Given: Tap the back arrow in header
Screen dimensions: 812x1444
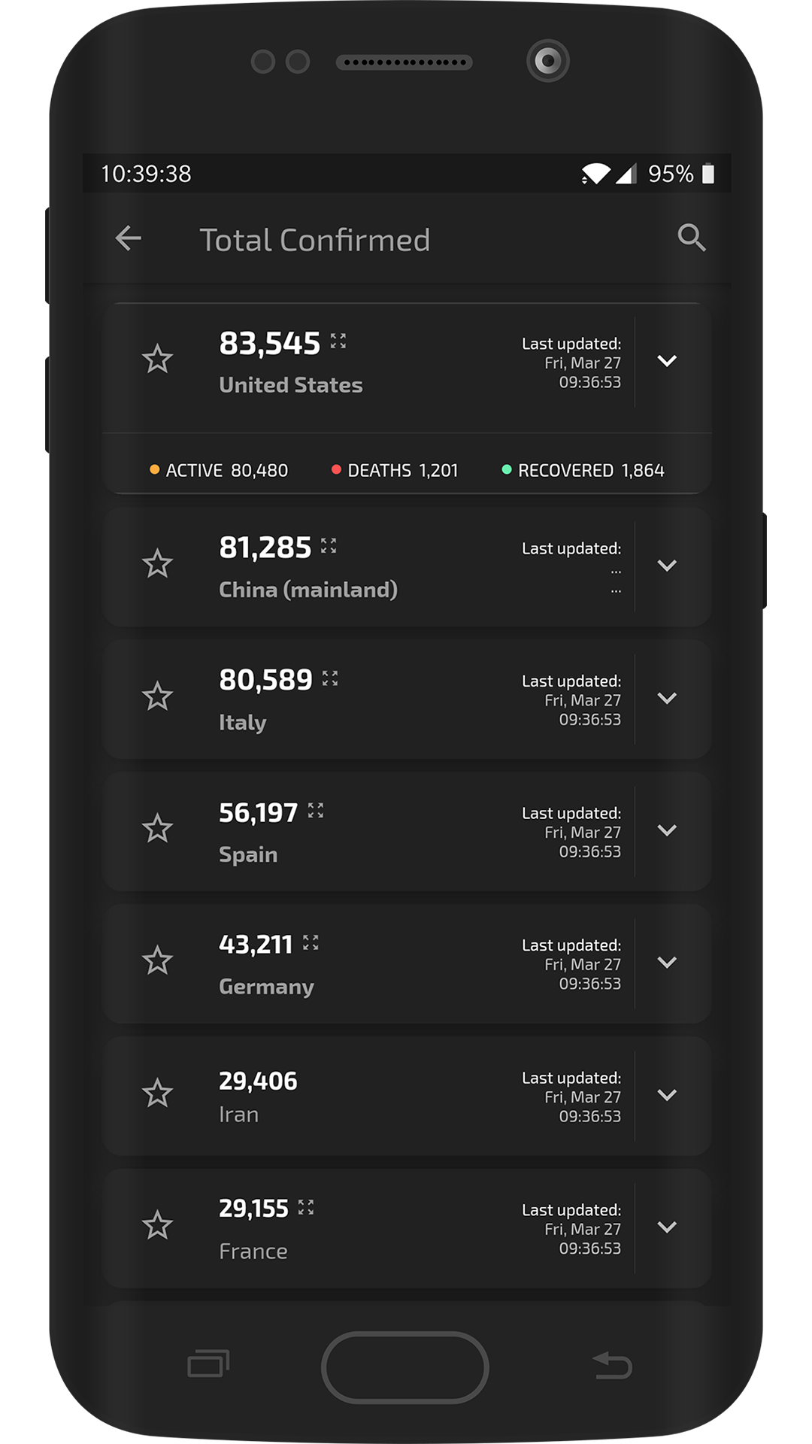Looking at the screenshot, I should point(129,238).
